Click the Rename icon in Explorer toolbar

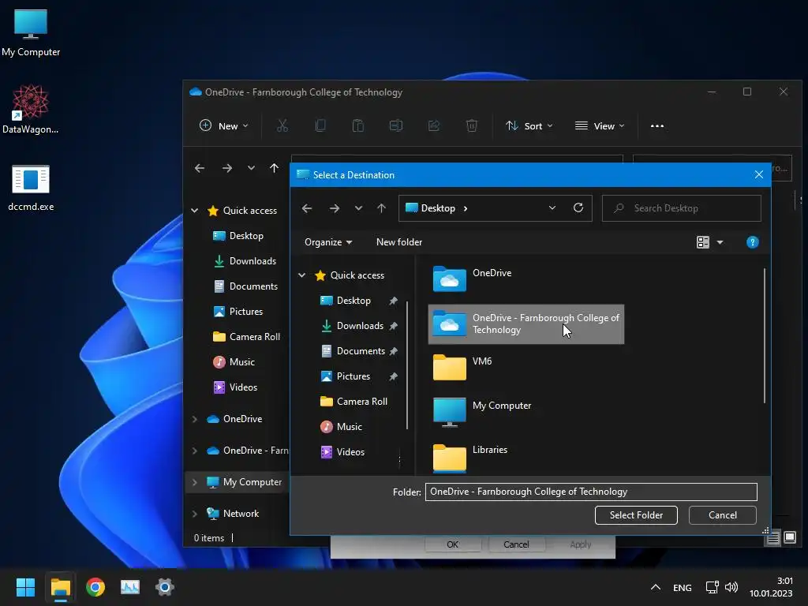396,125
